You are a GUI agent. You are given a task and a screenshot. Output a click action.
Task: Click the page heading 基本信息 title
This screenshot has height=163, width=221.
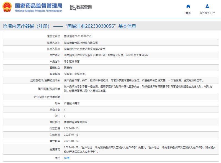click(x=127, y=26)
